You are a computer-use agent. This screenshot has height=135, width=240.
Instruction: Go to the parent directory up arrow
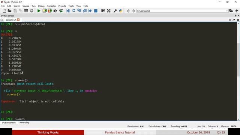(x=237, y=11)
